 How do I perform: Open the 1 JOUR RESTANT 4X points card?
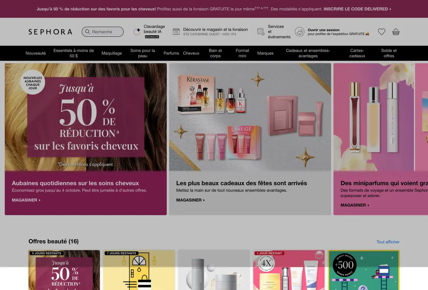(289, 270)
